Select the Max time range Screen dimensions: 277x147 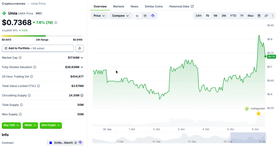pos(250,16)
